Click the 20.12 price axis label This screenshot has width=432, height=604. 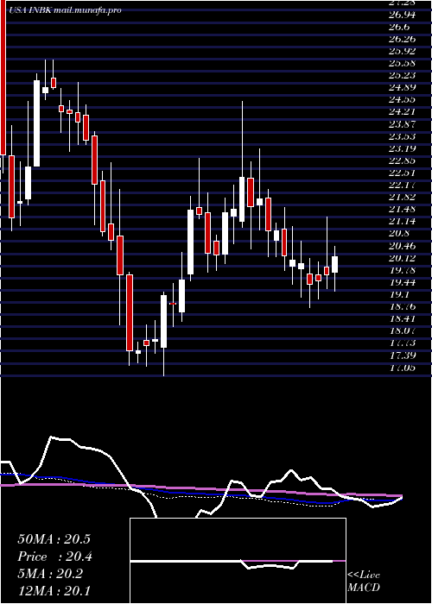click(x=402, y=258)
